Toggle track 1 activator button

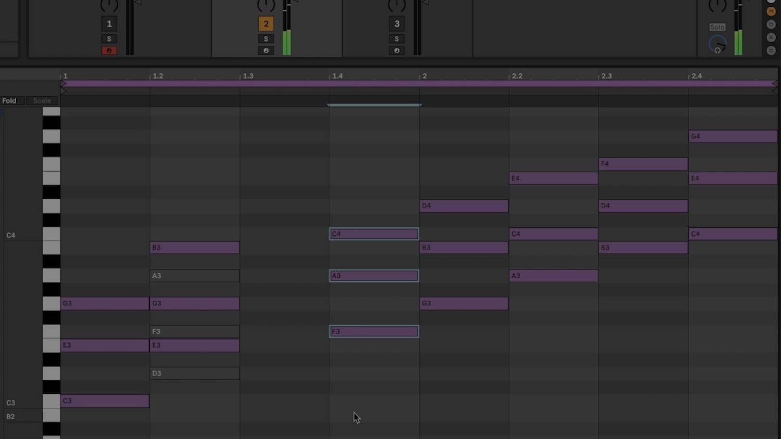109,23
